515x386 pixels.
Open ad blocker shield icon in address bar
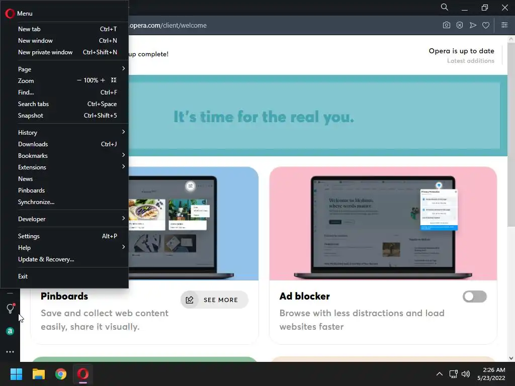[x=460, y=25]
